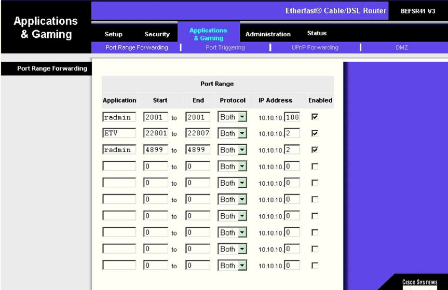Click the BEFSR41 V3 model label
Screen dimensions: 448x290
click(x=418, y=11)
